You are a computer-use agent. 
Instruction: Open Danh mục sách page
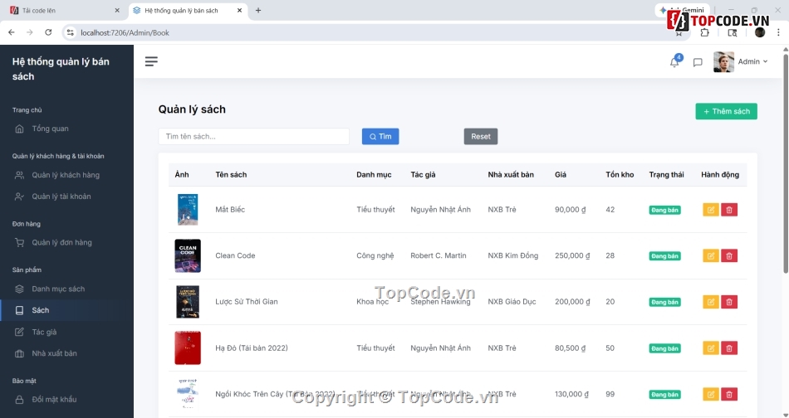66,289
